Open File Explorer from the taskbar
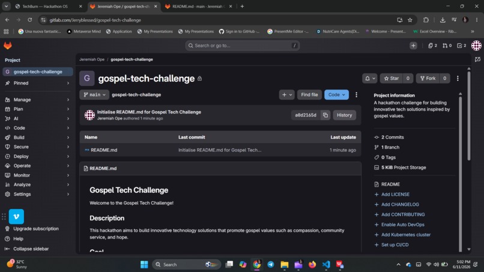Viewport: 484px width, 272px height. [x=284, y=265]
